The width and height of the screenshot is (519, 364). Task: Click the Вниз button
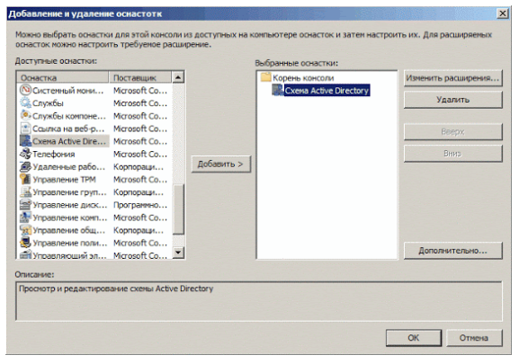tap(452, 154)
